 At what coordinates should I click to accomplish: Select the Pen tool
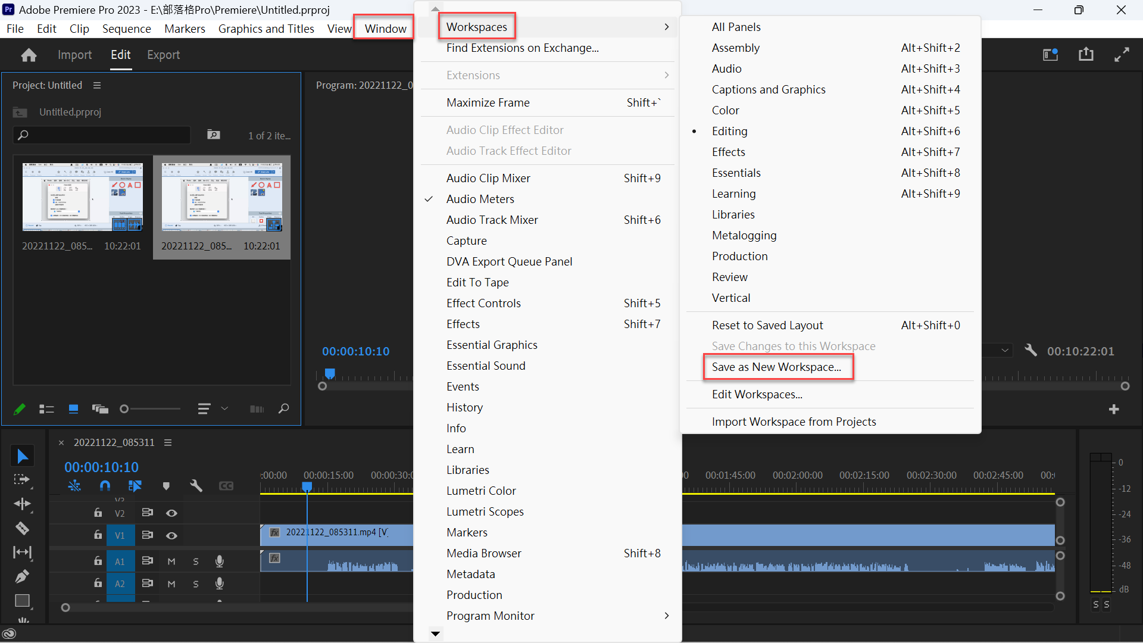pos(22,576)
